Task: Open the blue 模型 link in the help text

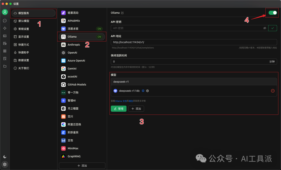Action: 131,101
